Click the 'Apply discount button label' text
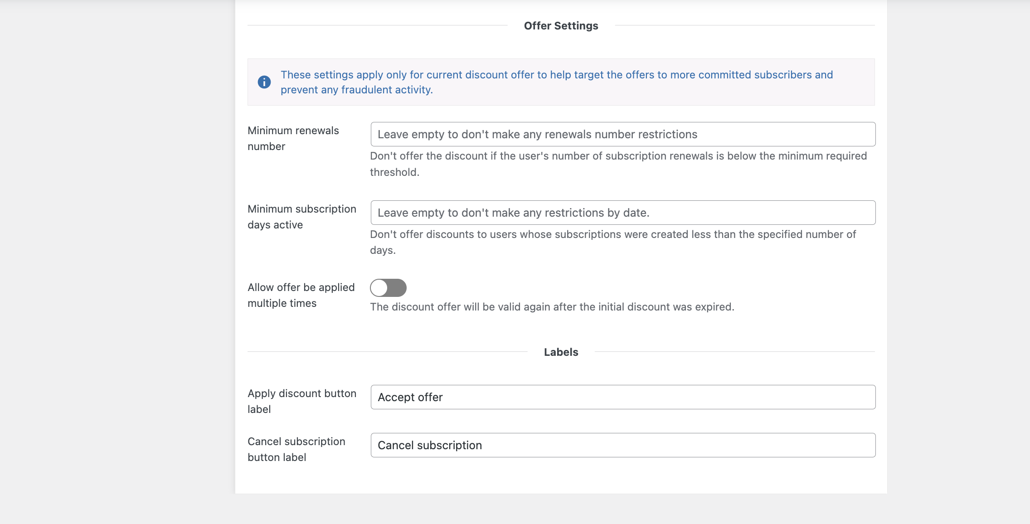1030x524 pixels. tap(302, 401)
